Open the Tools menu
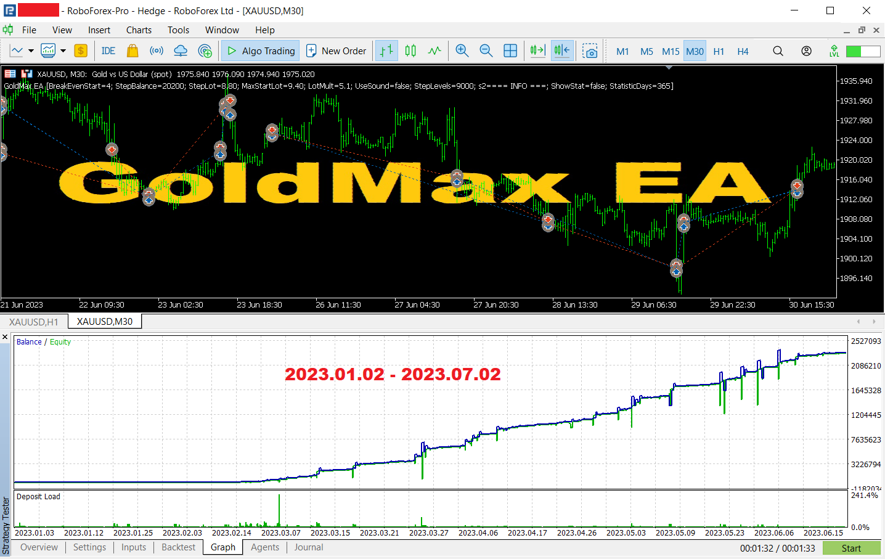The width and height of the screenshot is (885, 559). coord(178,30)
